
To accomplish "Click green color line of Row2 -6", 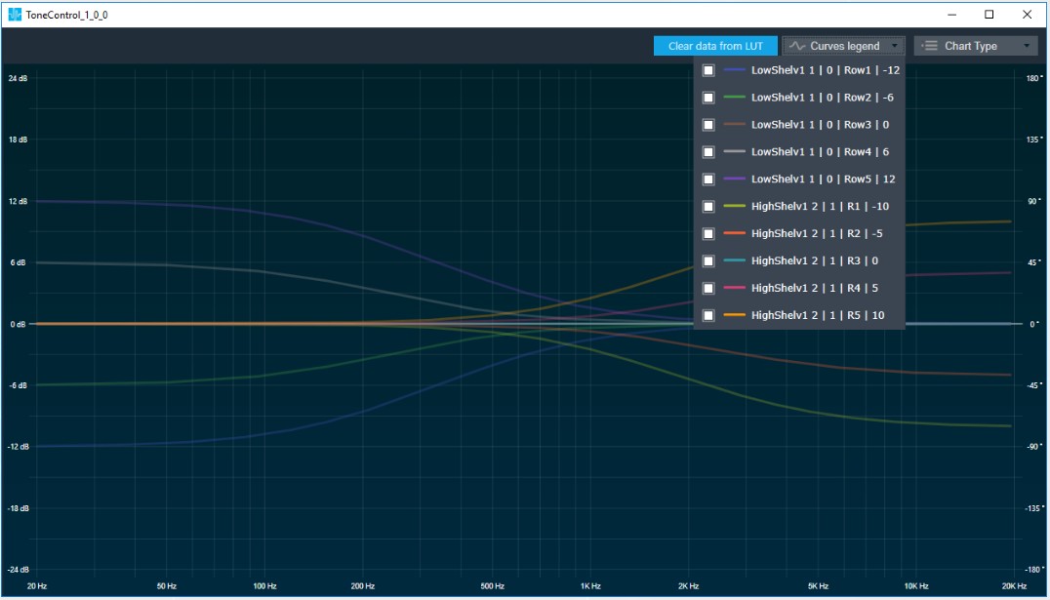I will pyautogui.click(x=735, y=98).
